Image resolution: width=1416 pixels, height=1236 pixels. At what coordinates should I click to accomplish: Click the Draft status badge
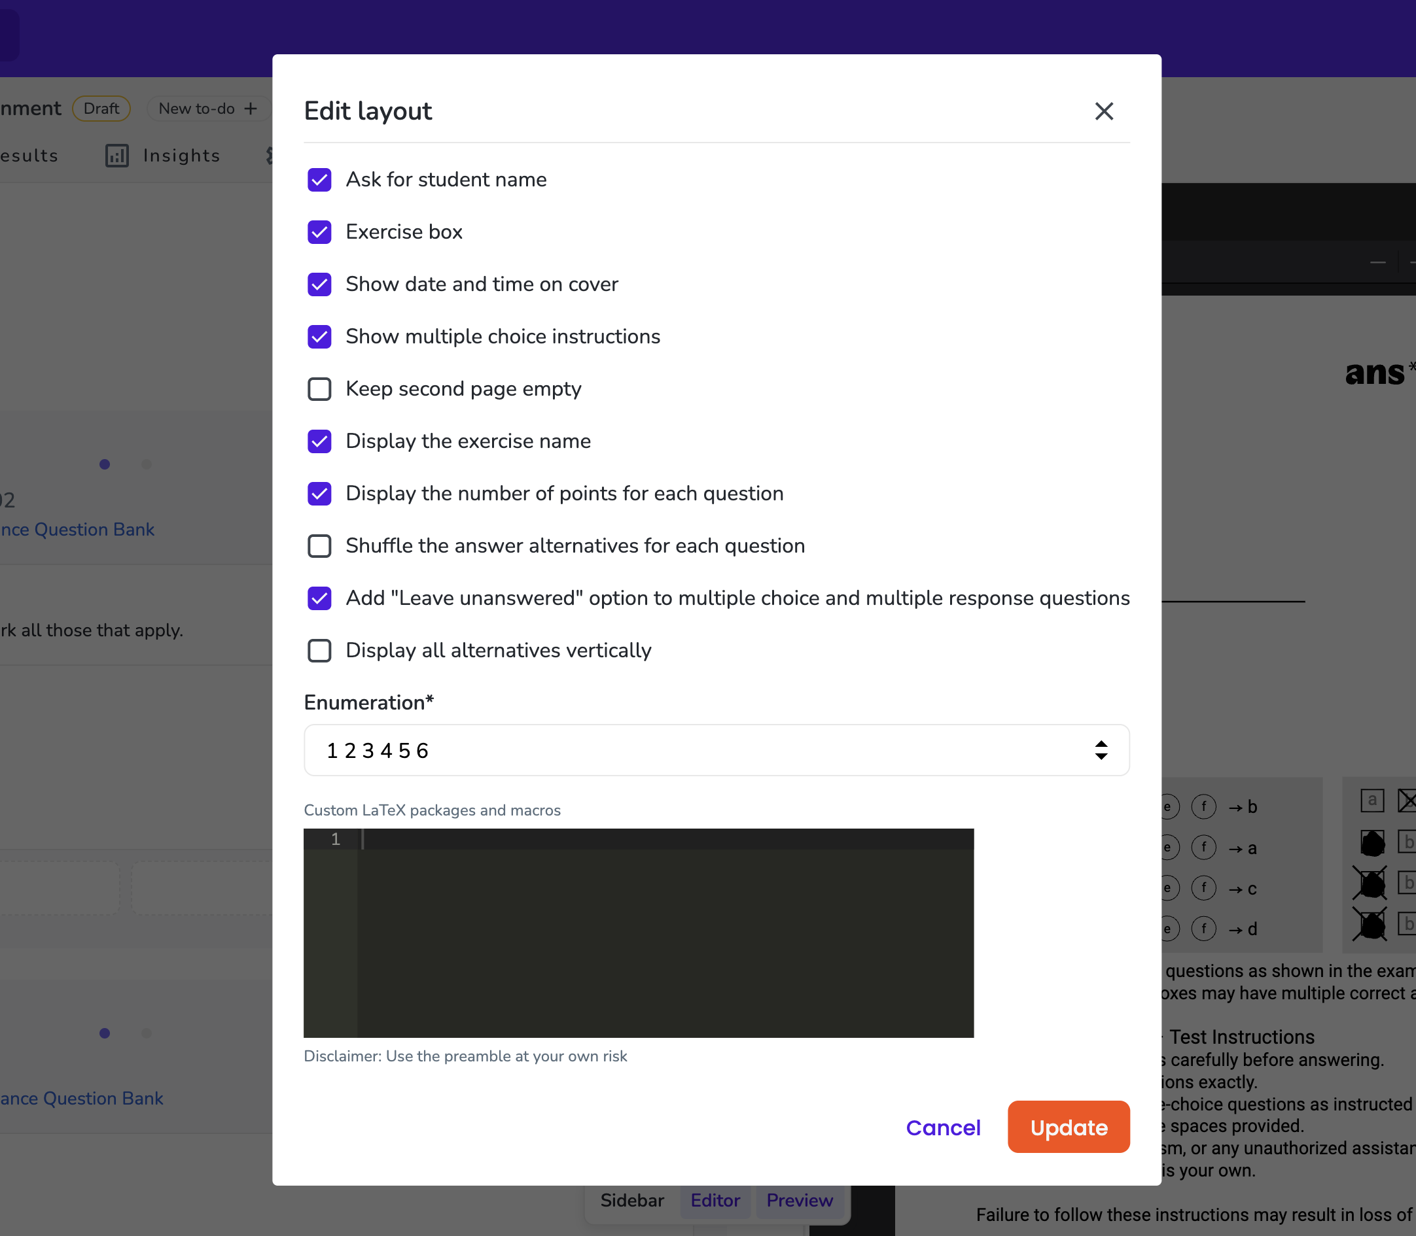click(x=101, y=109)
